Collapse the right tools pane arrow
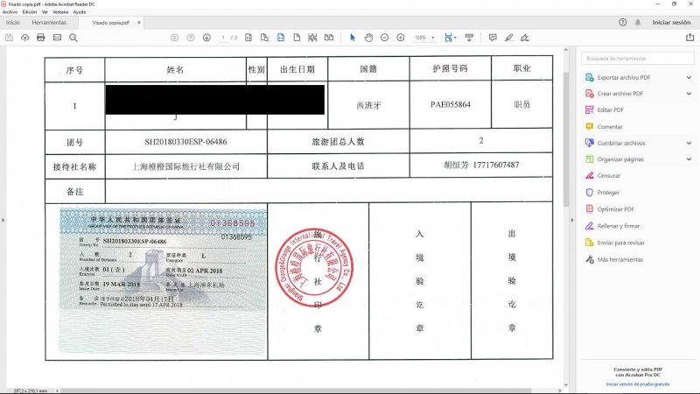Viewport: 700px width, 394px height. [572, 220]
